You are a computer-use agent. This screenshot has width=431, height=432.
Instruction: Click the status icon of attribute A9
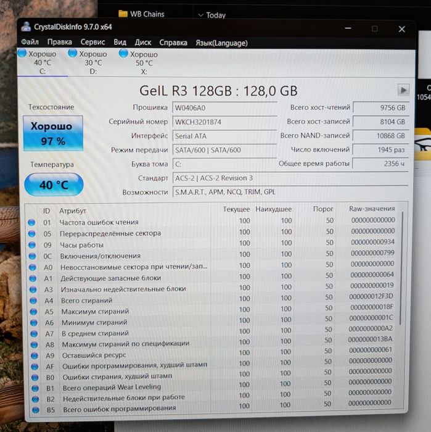35,355
